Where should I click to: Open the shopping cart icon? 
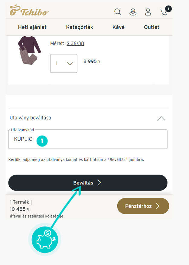[164, 12]
